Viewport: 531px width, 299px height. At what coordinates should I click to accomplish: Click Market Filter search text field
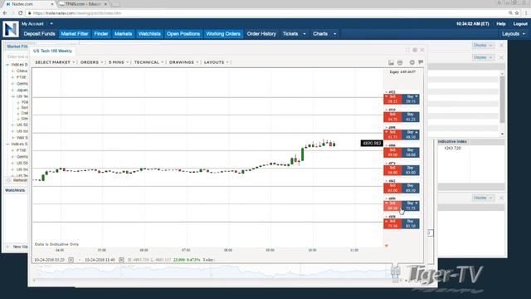coord(17,56)
